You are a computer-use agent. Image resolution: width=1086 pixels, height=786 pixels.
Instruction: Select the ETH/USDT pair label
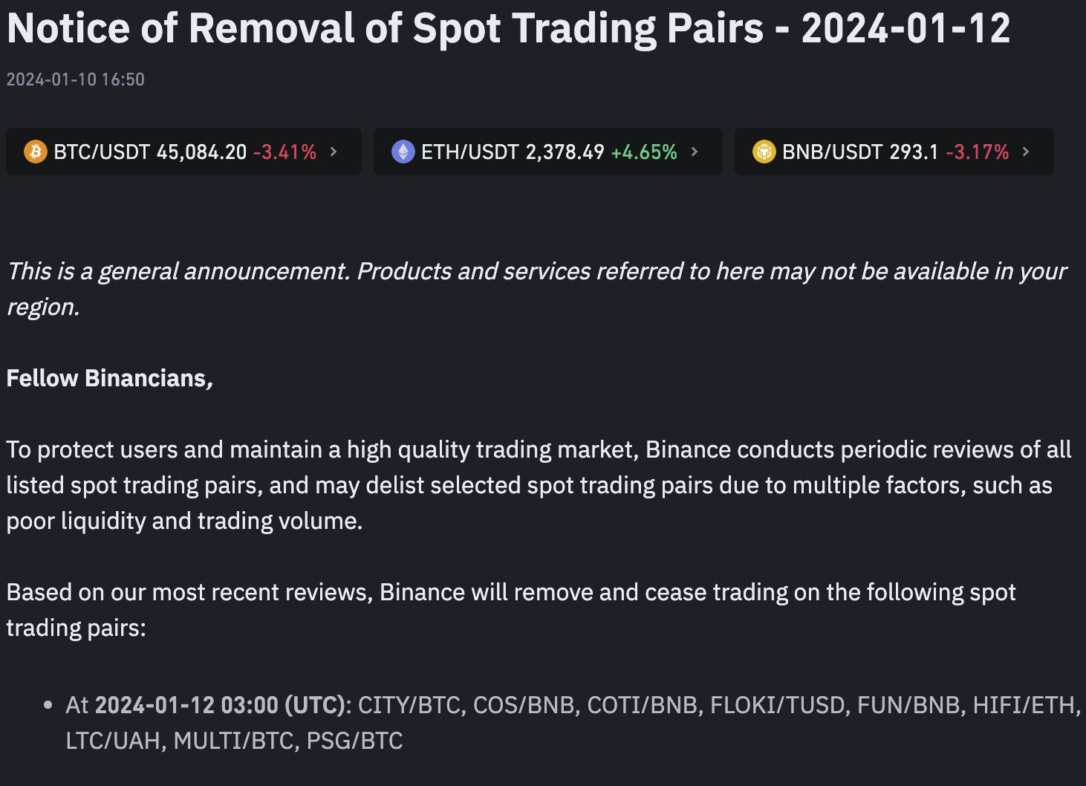point(470,152)
